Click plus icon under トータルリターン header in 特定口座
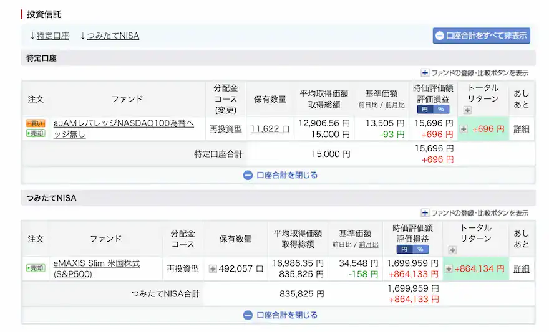 (467, 110)
